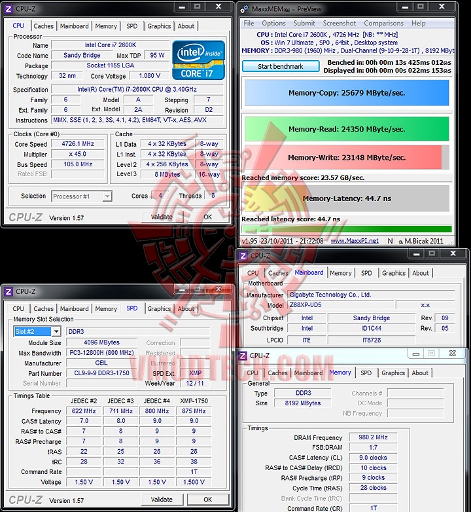471x512 pixels.
Task: Click Part Number CL9-9-9 DDR3-1750
Action: pyautogui.click(x=101, y=373)
